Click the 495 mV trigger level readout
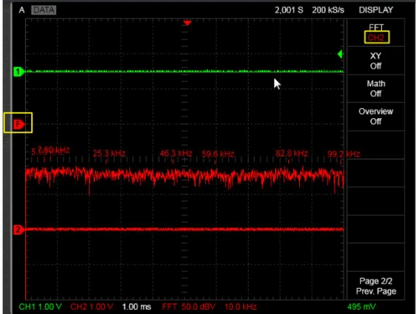 point(361,306)
